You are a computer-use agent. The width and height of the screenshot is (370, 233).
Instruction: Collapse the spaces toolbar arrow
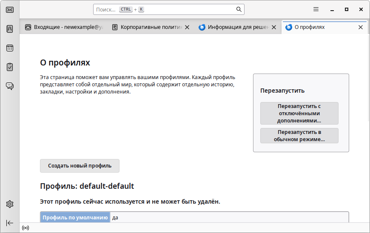[x=10, y=223]
